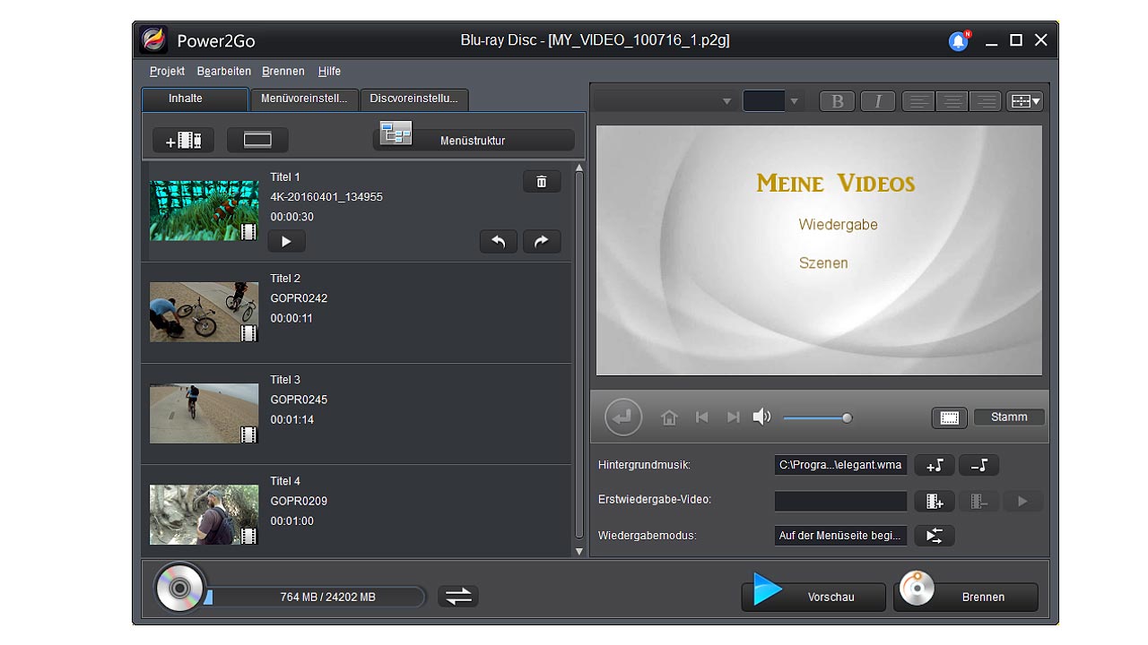Click the add video files icon
This screenshot has width=1148, height=645.
click(x=182, y=139)
